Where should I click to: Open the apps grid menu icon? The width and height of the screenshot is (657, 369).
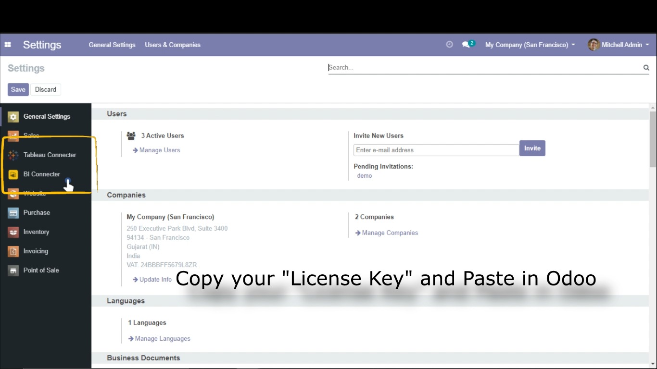coord(8,45)
